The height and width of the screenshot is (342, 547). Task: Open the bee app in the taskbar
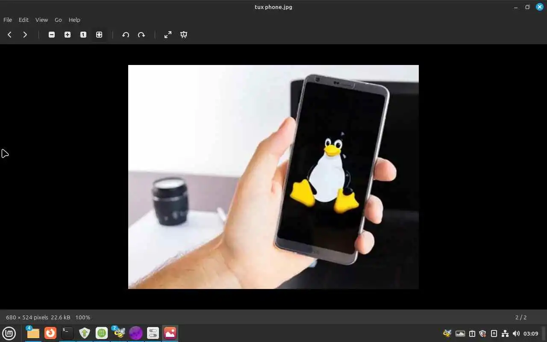[x=119, y=333]
